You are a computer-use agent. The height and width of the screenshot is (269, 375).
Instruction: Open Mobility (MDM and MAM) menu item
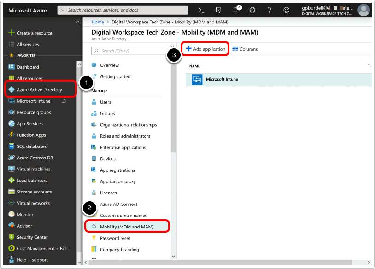[127, 227]
